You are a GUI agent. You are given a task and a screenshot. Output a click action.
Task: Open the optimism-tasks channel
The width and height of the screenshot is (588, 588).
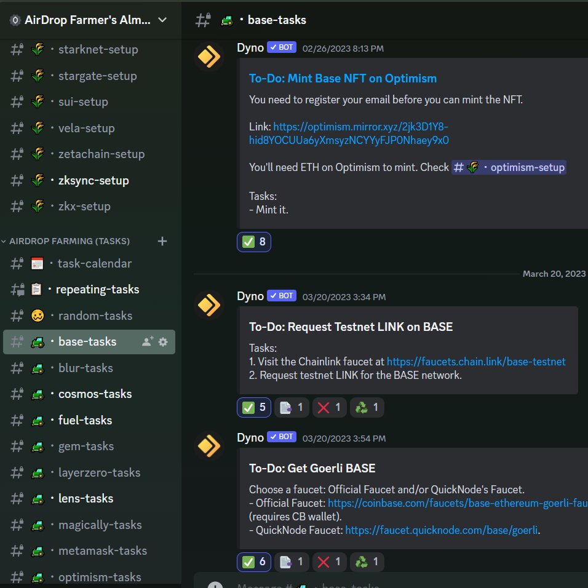click(89, 577)
